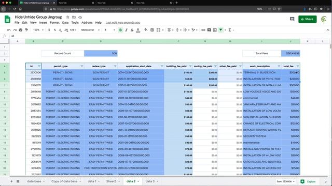Activate the paint format tool
The height and width of the screenshot is (186, 332).
26,30
